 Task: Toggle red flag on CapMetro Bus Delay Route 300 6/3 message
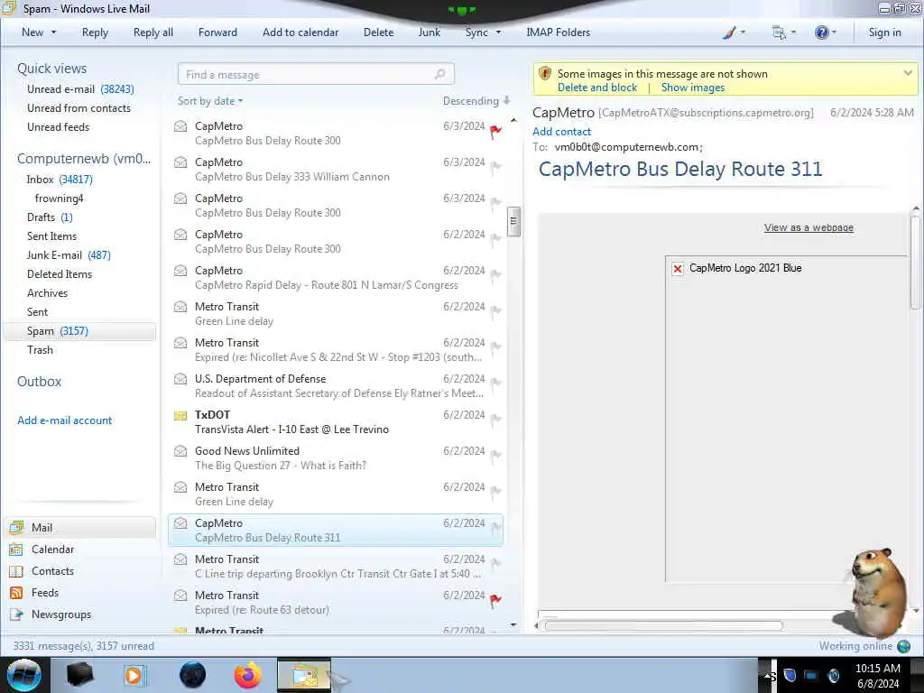495,132
